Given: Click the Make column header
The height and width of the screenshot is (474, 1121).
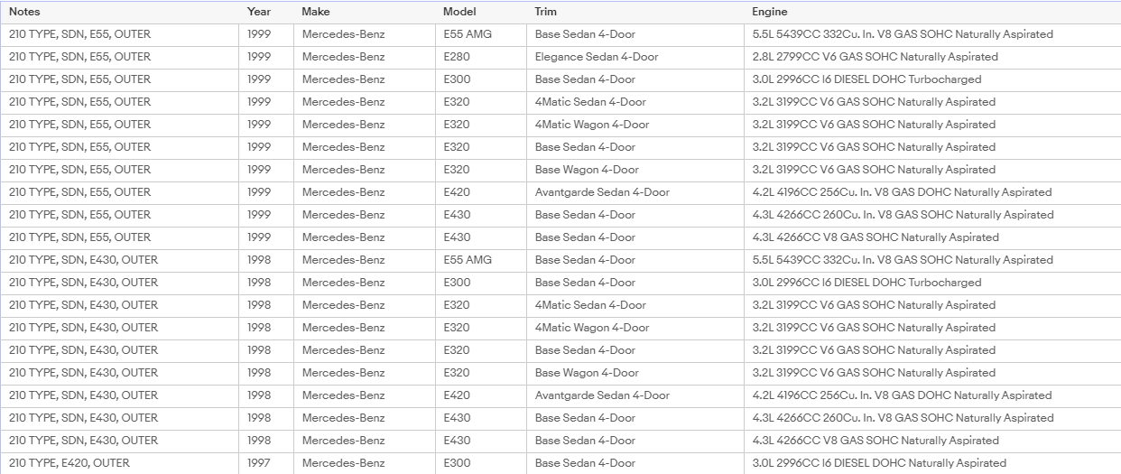Looking at the screenshot, I should click(x=364, y=12).
